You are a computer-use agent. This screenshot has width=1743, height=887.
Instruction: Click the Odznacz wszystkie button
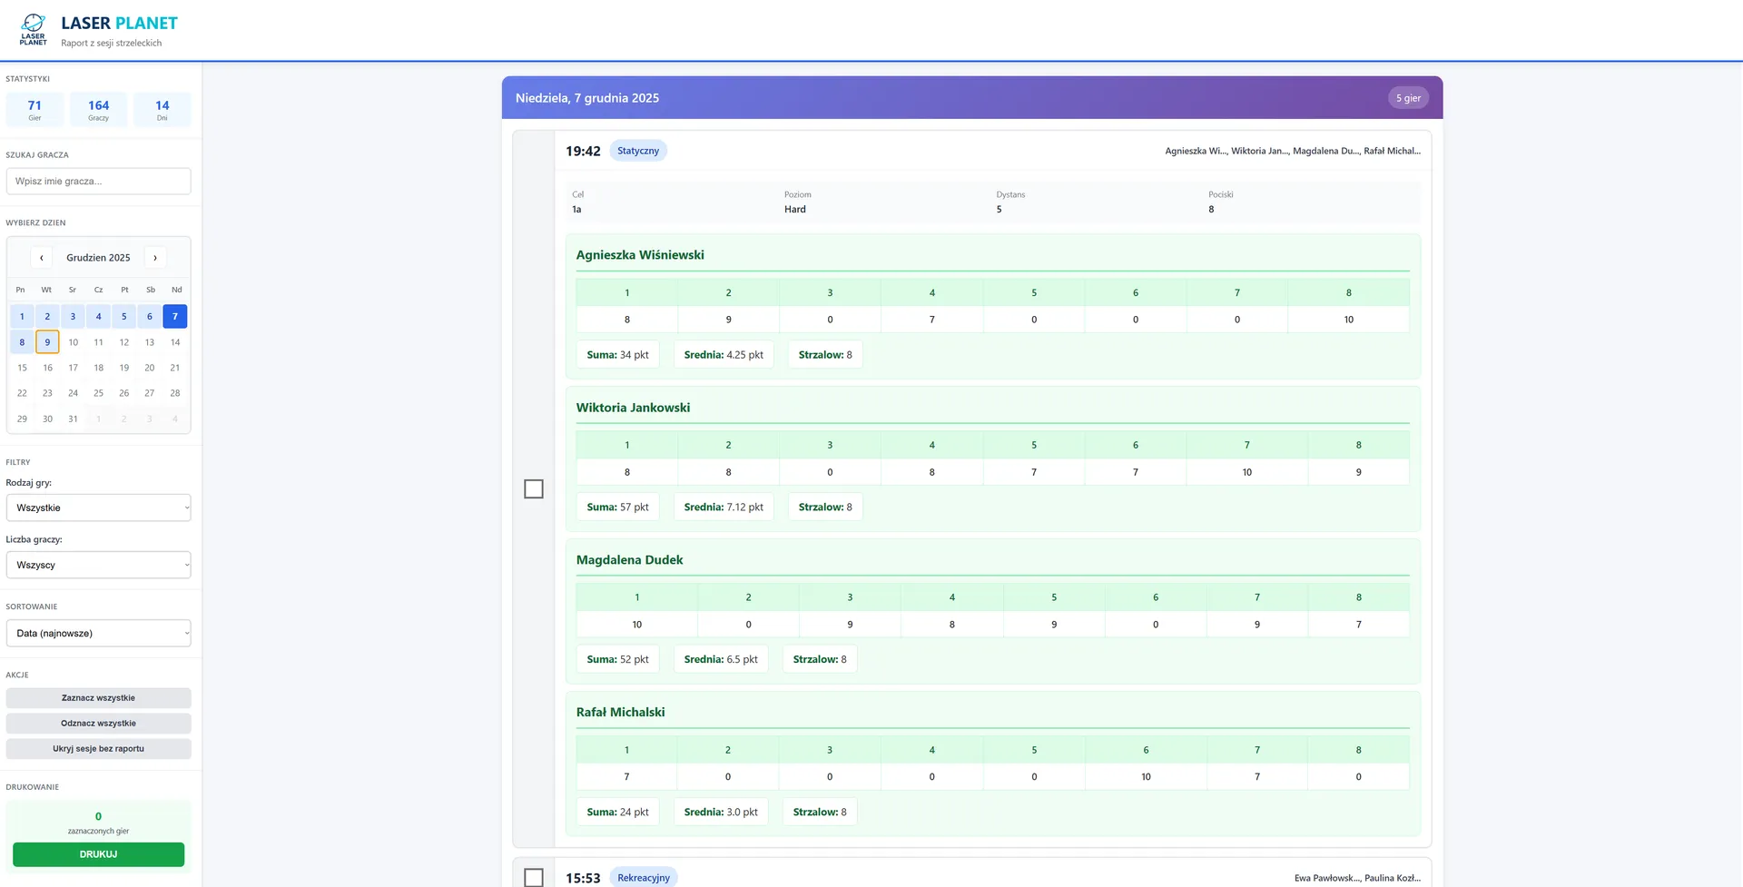[98, 724]
